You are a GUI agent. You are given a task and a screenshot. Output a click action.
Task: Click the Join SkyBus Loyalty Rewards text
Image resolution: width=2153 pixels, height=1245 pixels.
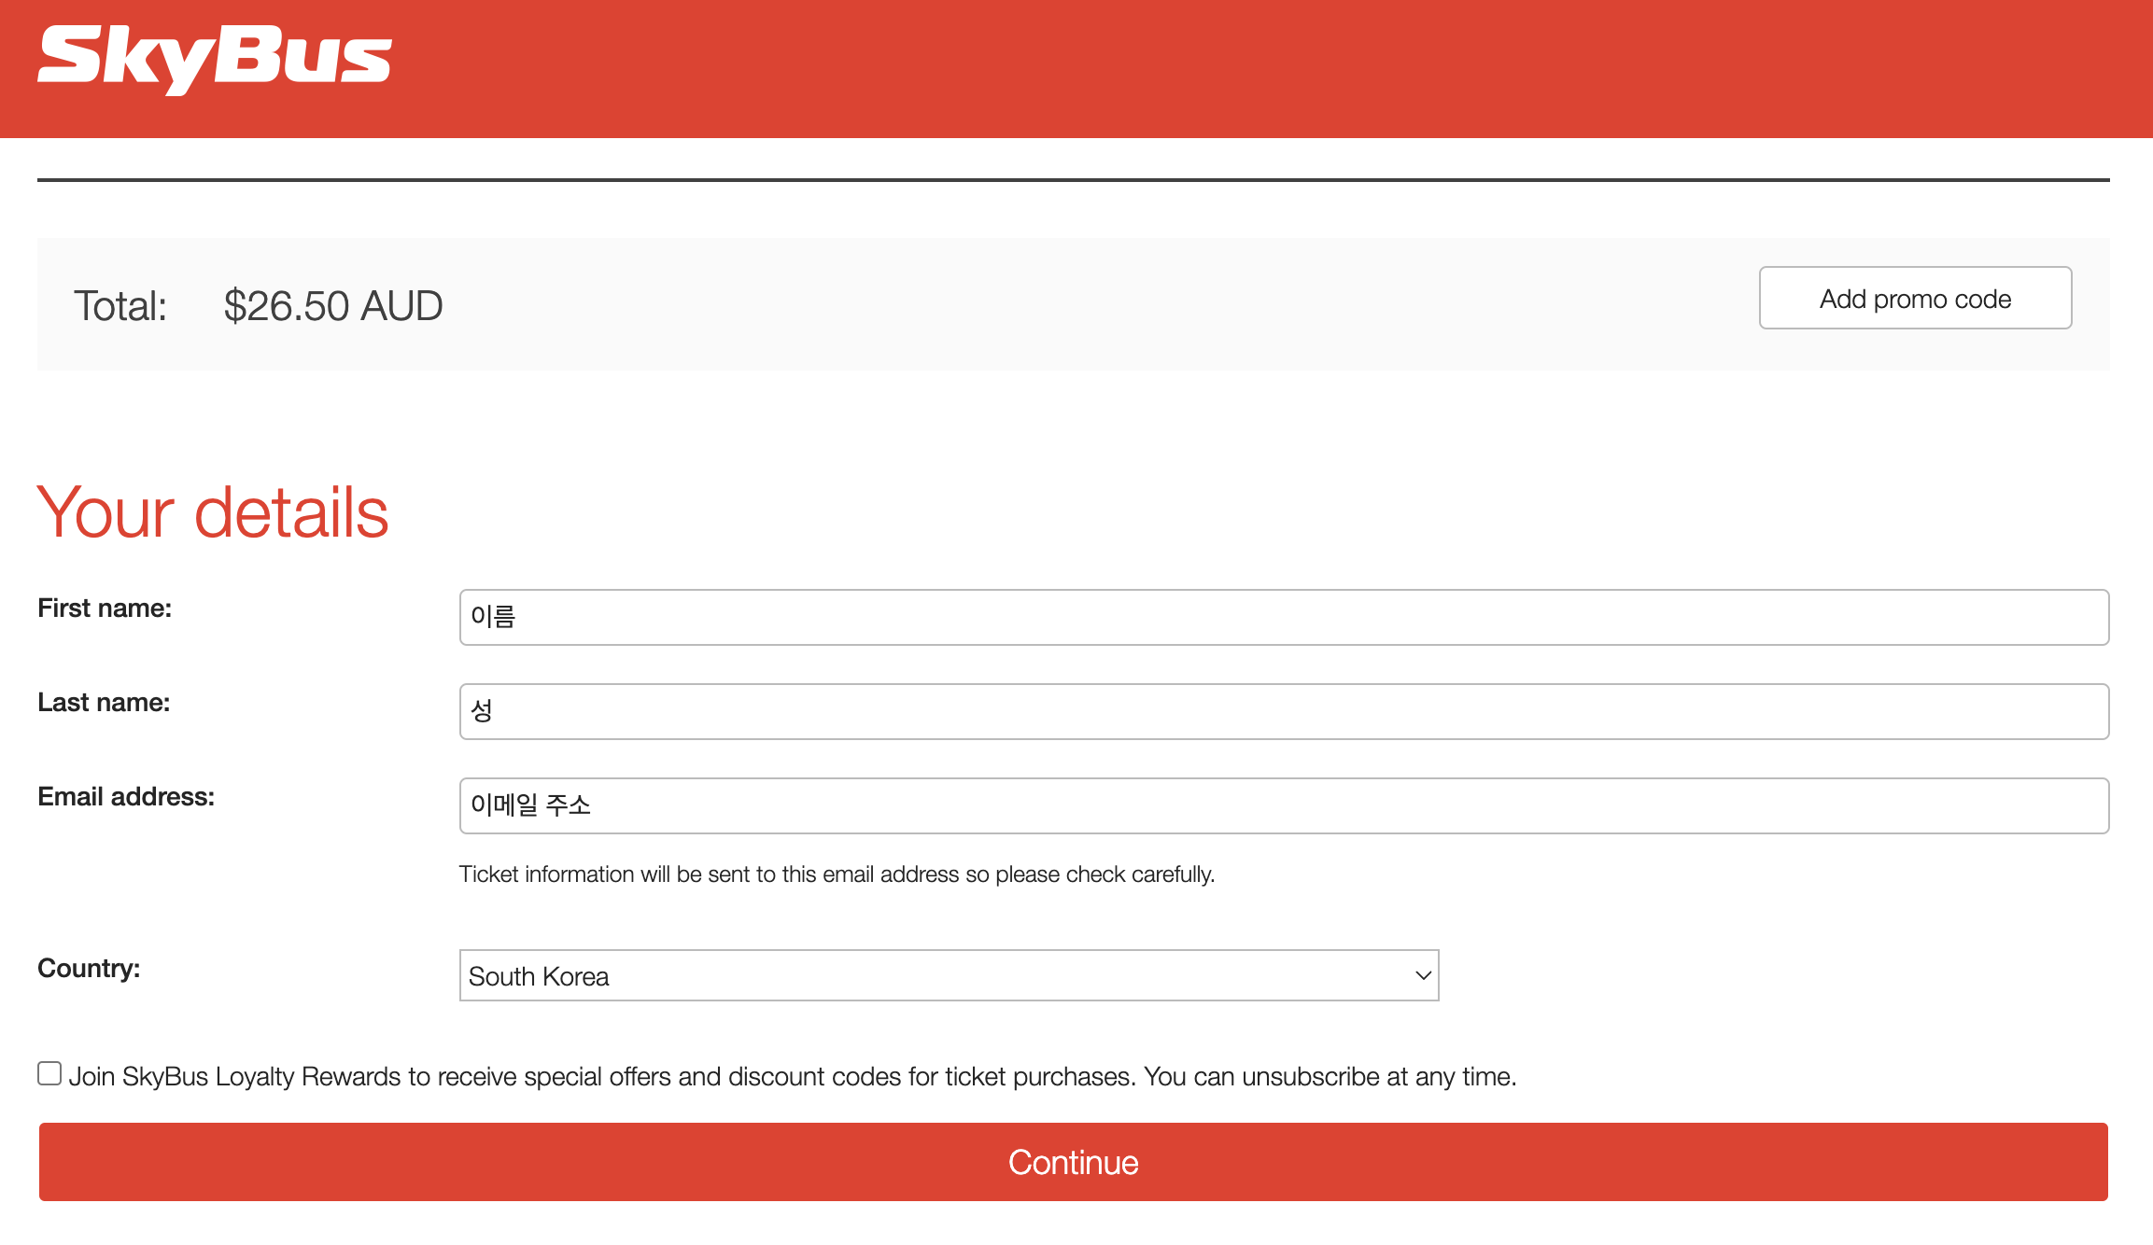point(792,1077)
